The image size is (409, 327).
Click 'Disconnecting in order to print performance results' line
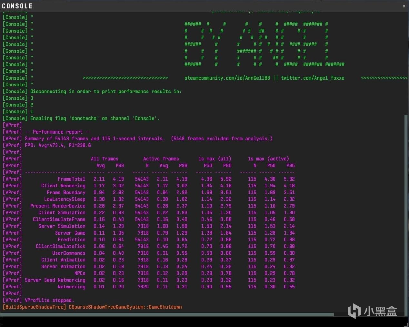tap(92, 91)
